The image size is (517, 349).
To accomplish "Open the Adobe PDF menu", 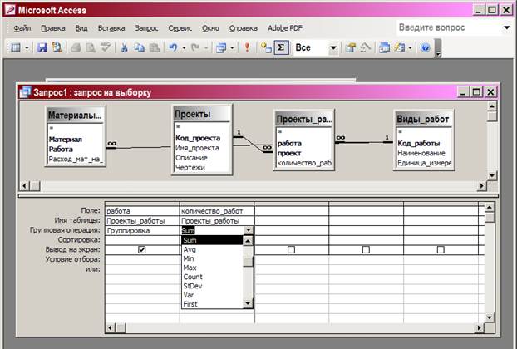I will (x=285, y=28).
